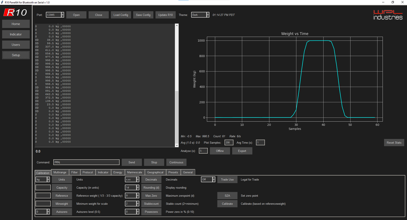Viewport: 407px width, 220px height.
Task: Open the x.xx decimals dropdown
Action: (x=137, y=179)
